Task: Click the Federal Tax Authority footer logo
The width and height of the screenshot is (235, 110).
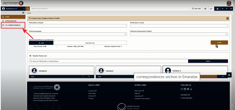Action: click(x=47, y=87)
